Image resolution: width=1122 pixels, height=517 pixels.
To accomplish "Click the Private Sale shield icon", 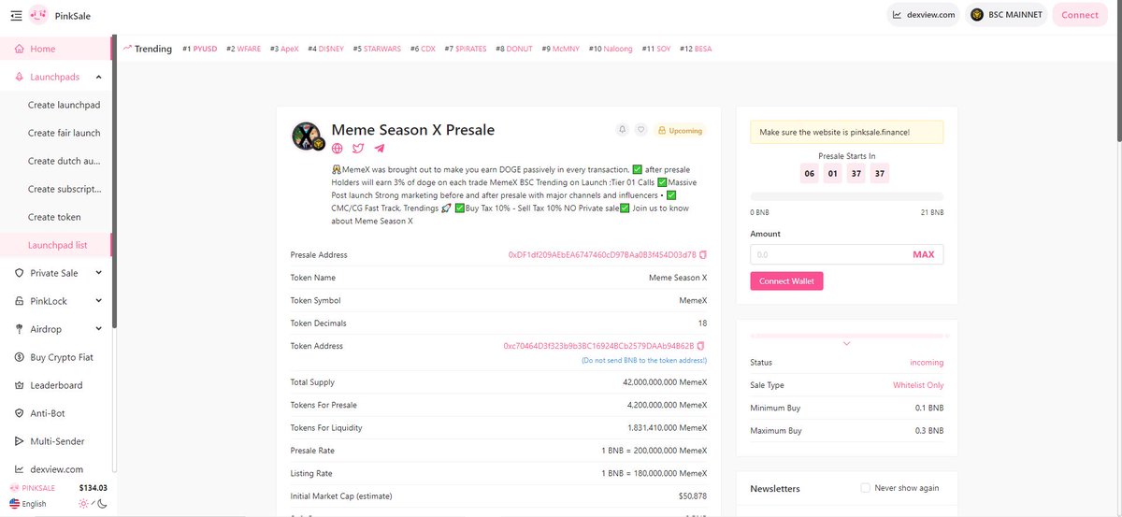I will tap(20, 273).
